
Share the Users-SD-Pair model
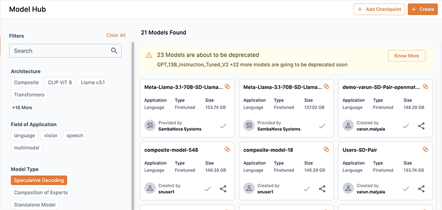click(422, 189)
